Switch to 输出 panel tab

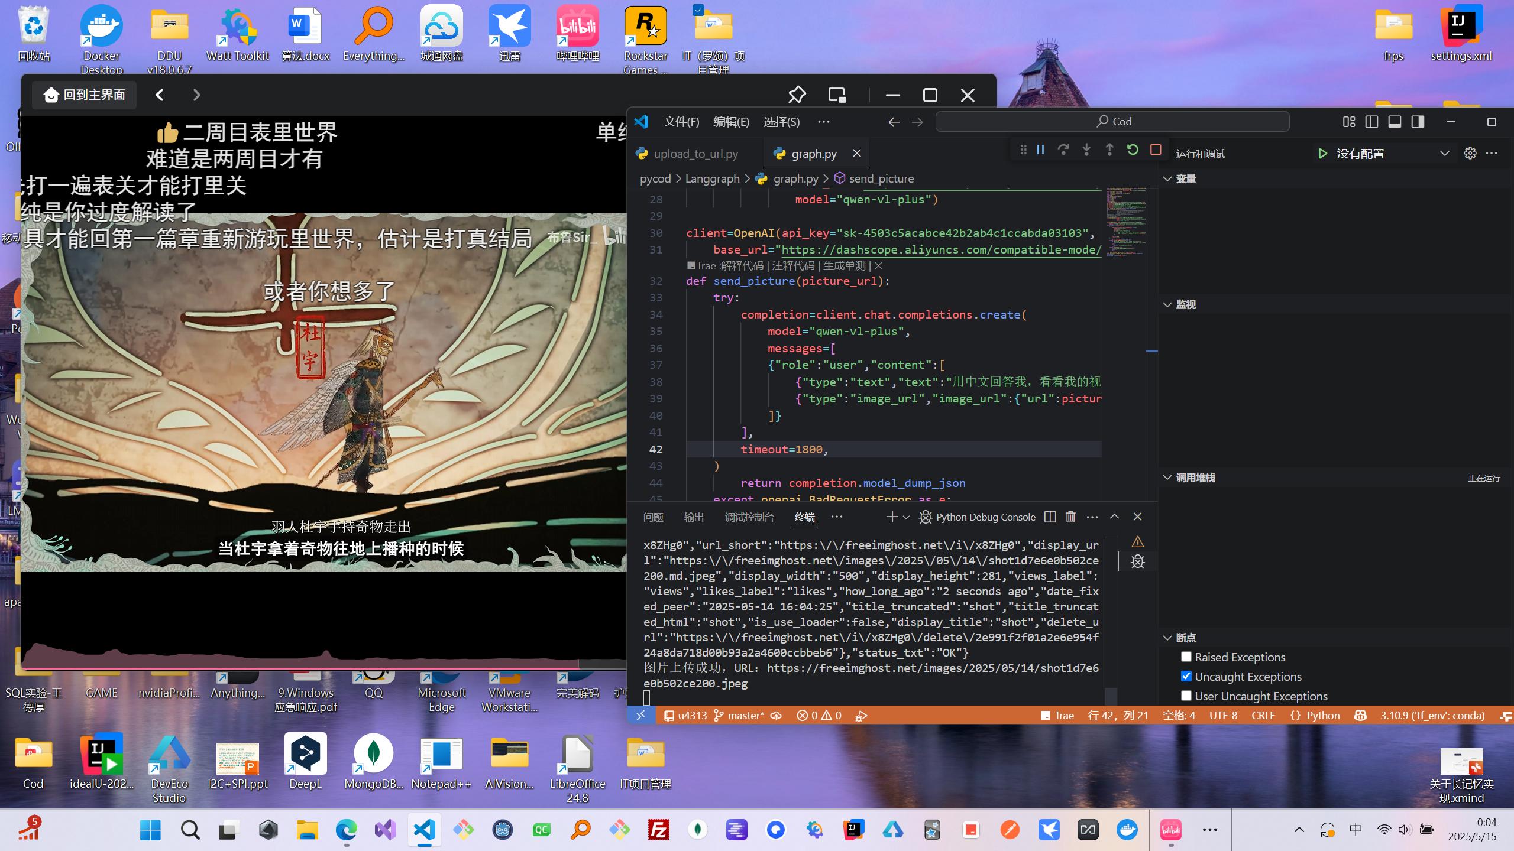click(x=694, y=517)
